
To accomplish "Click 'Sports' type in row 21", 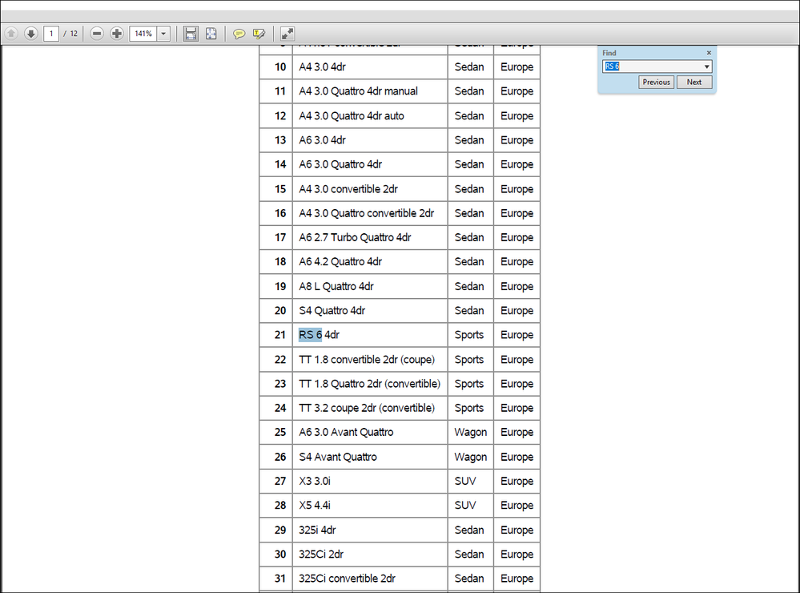I will click(x=469, y=335).
